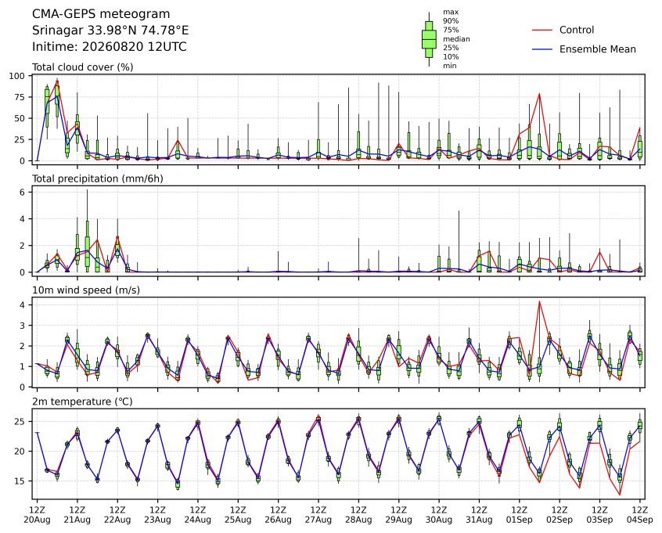Click the control cloud cover peak near 01Sep
The width and height of the screenshot is (662, 533).
point(539,94)
